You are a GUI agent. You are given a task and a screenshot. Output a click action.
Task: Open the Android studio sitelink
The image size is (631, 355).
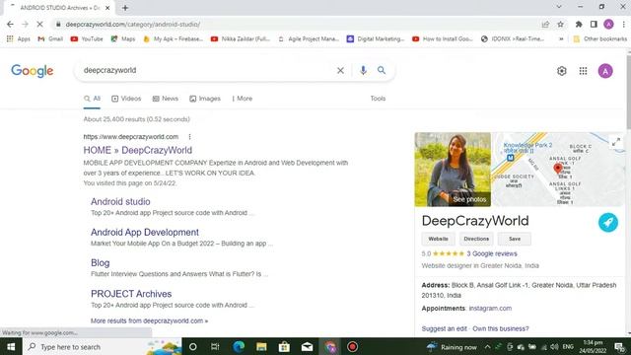point(120,201)
